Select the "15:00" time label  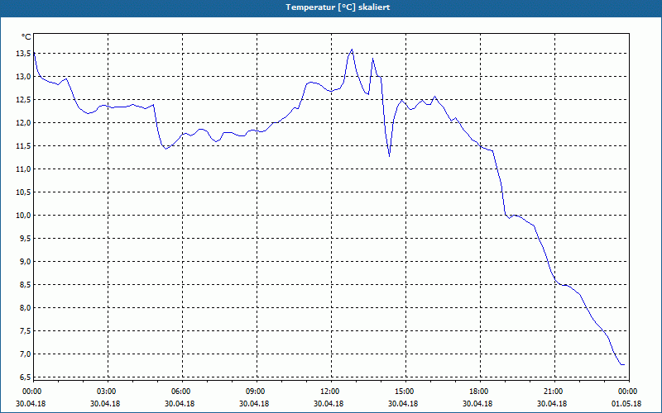pyautogui.click(x=406, y=392)
